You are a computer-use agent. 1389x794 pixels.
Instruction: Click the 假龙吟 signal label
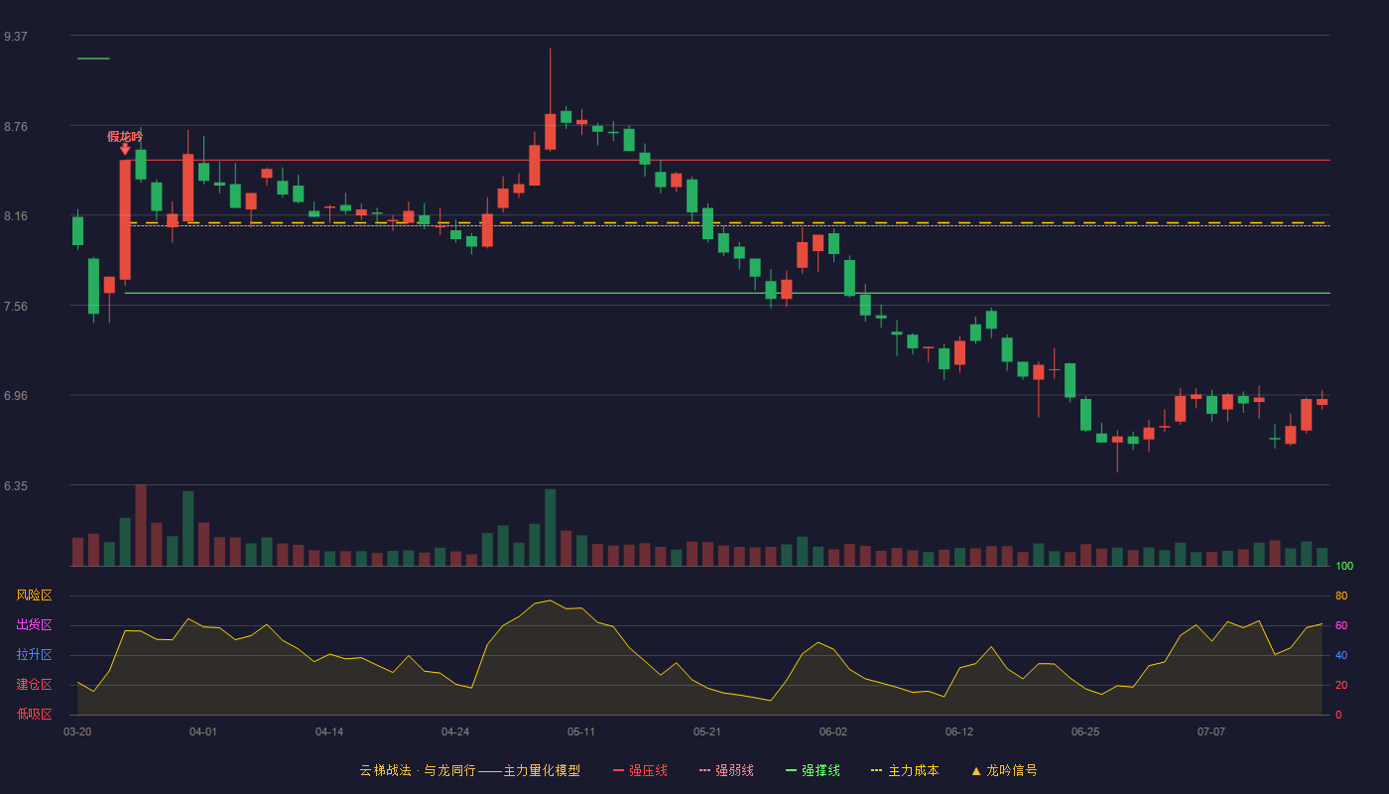125,136
